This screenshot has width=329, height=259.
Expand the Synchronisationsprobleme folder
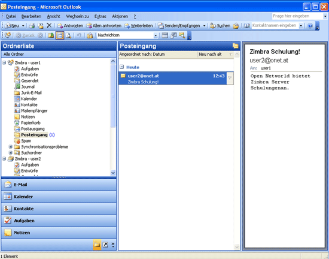[11, 147]
